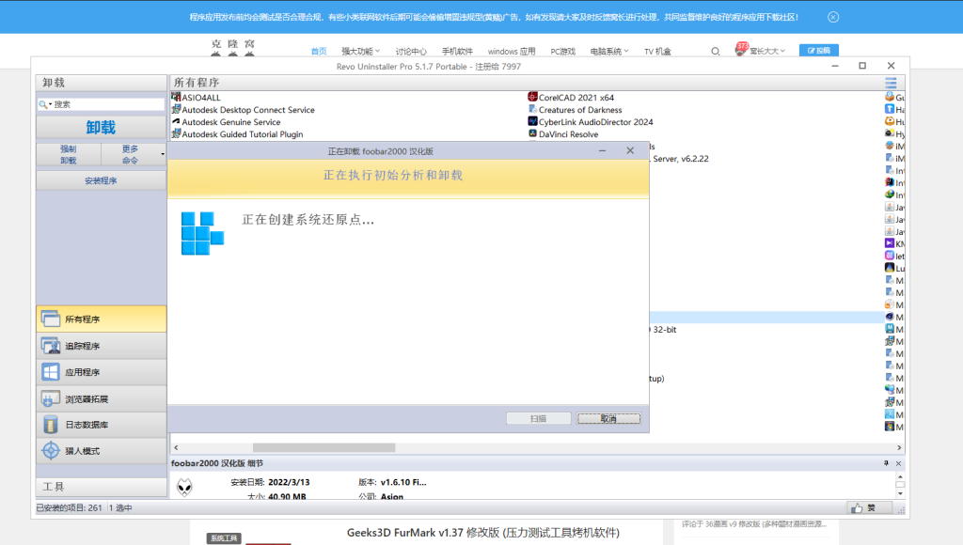The image size is (963, 545).
Task: Click the CorelCAD 2021 red icon
Action: click(x=532, y=97)
